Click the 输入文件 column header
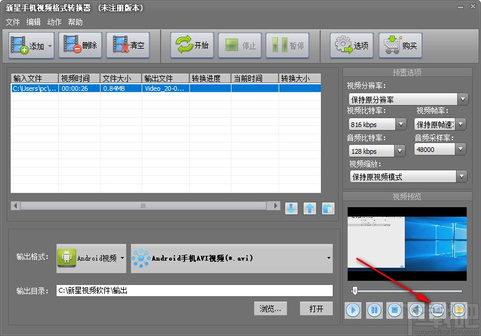Viewport: 481px width, 336px height. coord(35,78)
